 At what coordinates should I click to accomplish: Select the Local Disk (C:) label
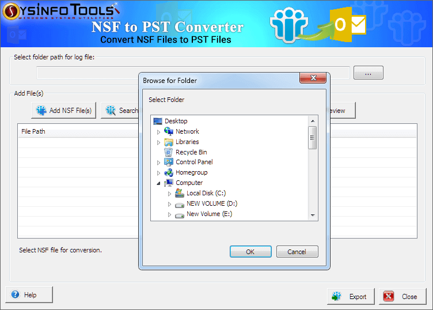tap(206, 193)
